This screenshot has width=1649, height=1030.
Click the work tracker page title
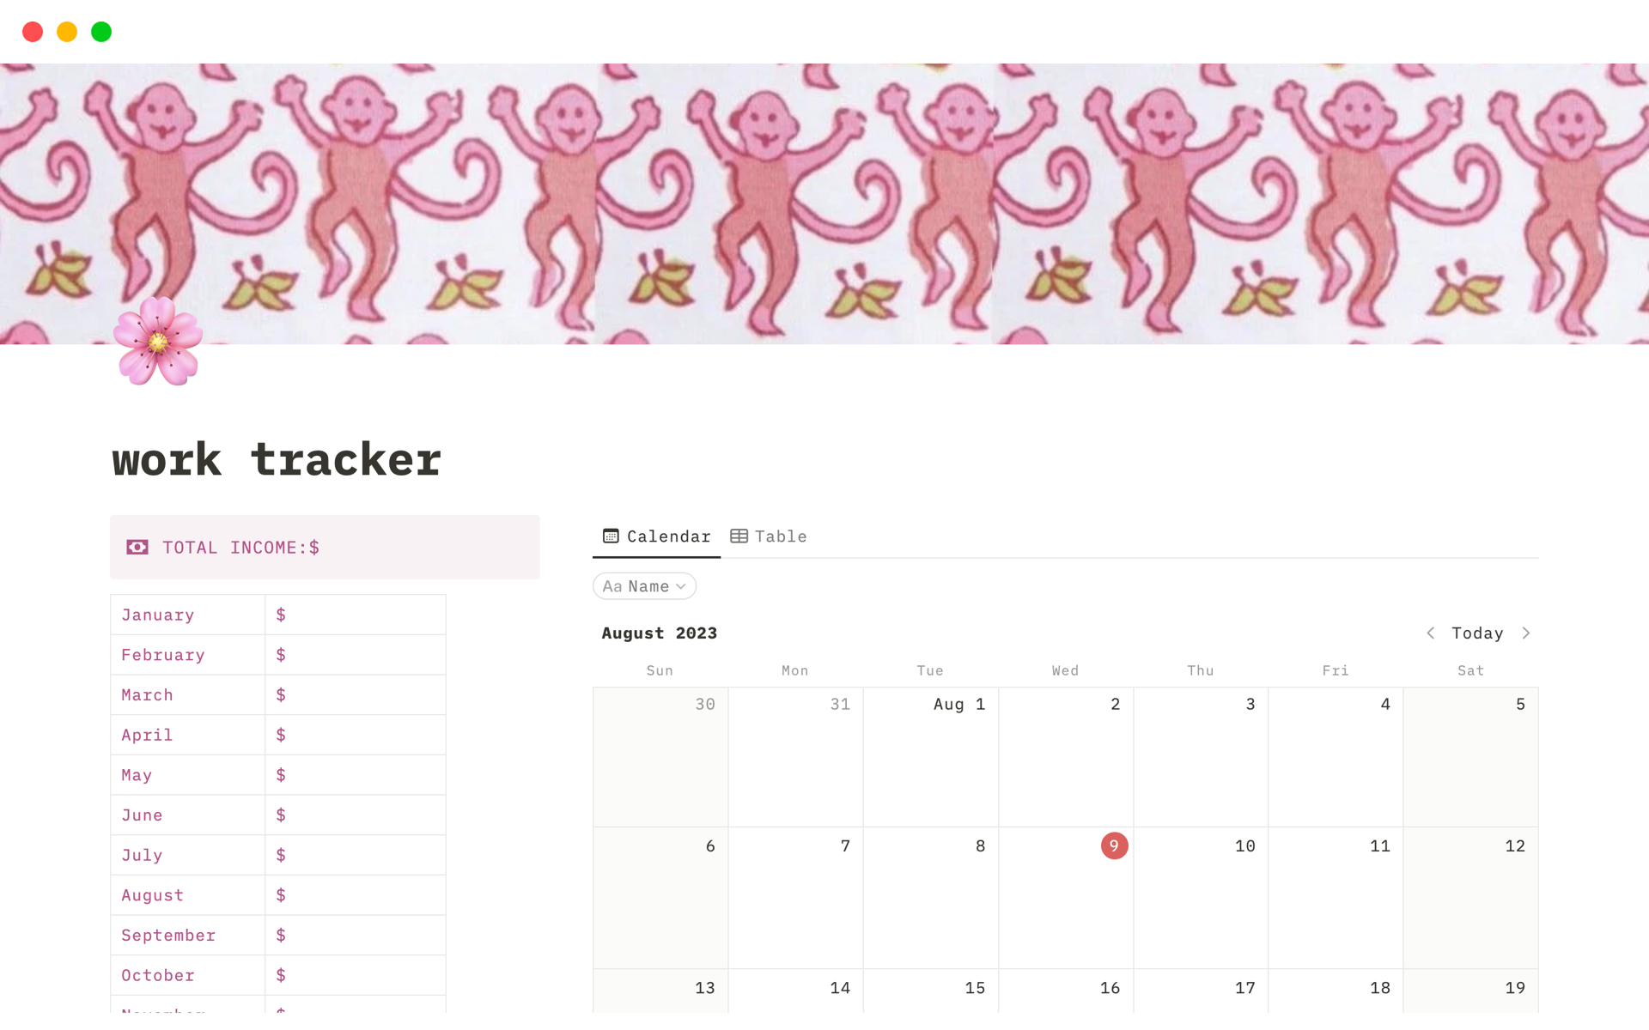(276, 459)
